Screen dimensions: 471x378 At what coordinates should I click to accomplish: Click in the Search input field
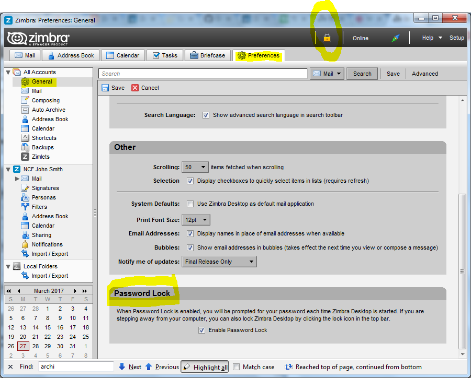click(203, 74)
